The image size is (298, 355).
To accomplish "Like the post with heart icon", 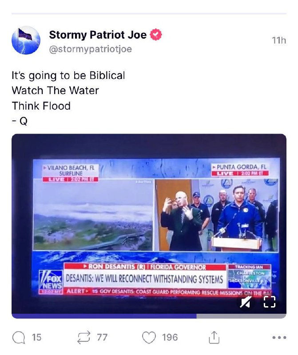I will click(149, 338).
